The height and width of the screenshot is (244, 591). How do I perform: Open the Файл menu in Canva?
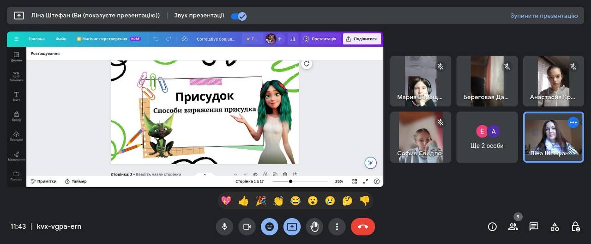tap(61, 39)
